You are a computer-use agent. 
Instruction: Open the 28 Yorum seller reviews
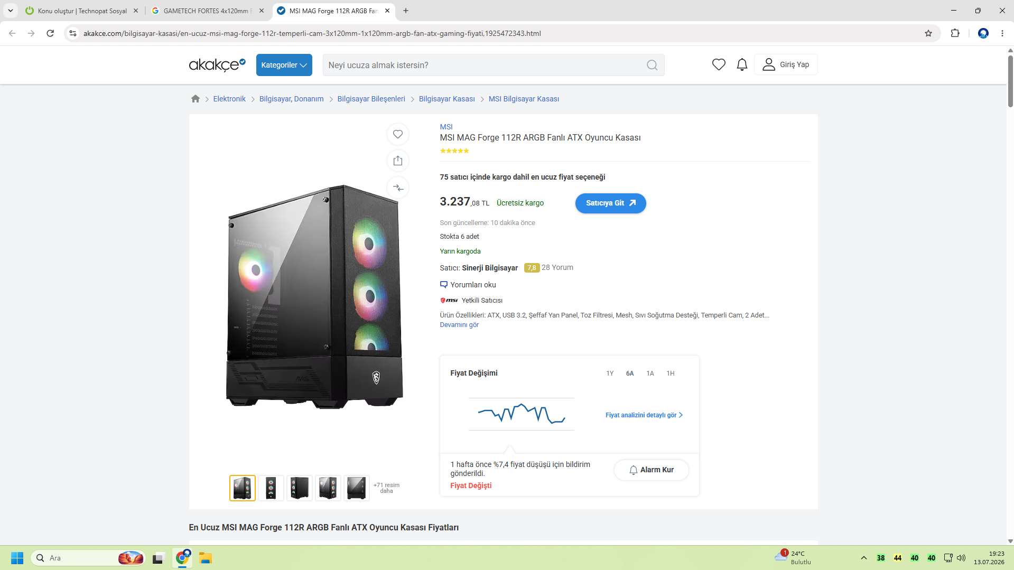coord(557,267)
